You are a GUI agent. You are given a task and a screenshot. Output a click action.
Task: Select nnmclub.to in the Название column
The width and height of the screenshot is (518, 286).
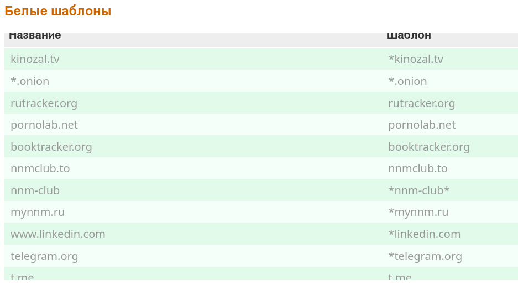pos(40,168)
